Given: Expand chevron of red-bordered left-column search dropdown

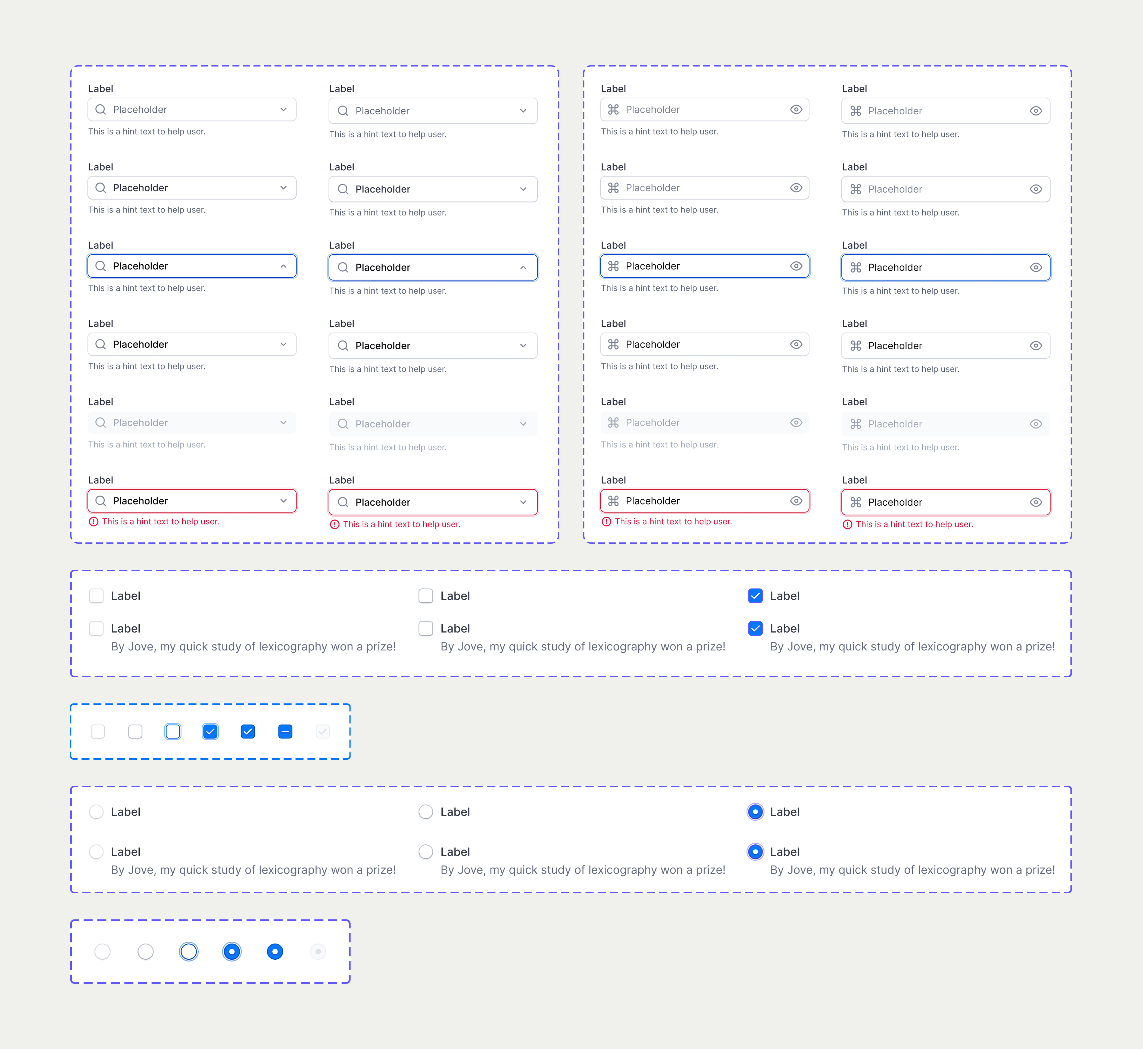Looking at the screenshot, I should click(x=283, y=501).
